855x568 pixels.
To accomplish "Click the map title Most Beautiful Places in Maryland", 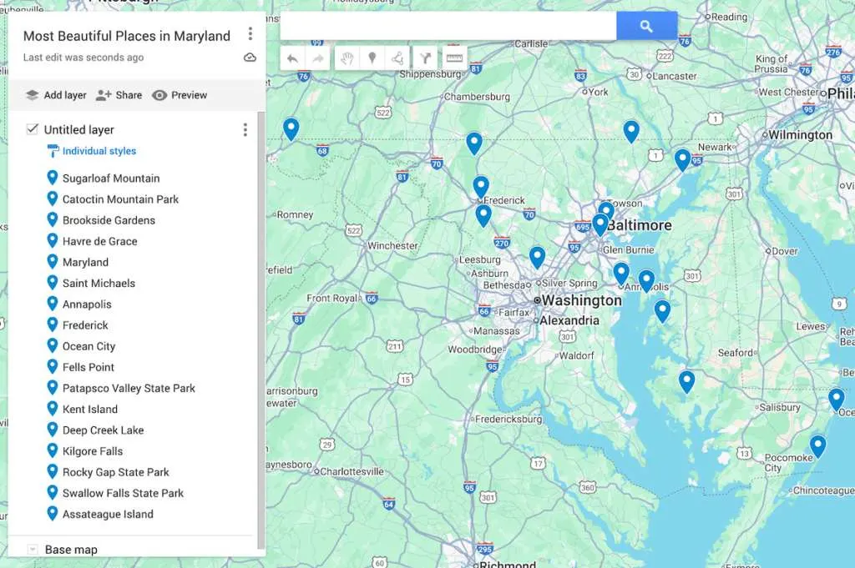I will (x=127, y=36).
